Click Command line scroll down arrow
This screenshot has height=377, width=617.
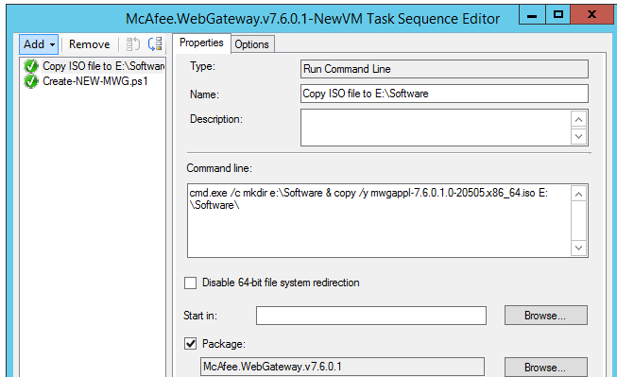click(x=578, y=248)
